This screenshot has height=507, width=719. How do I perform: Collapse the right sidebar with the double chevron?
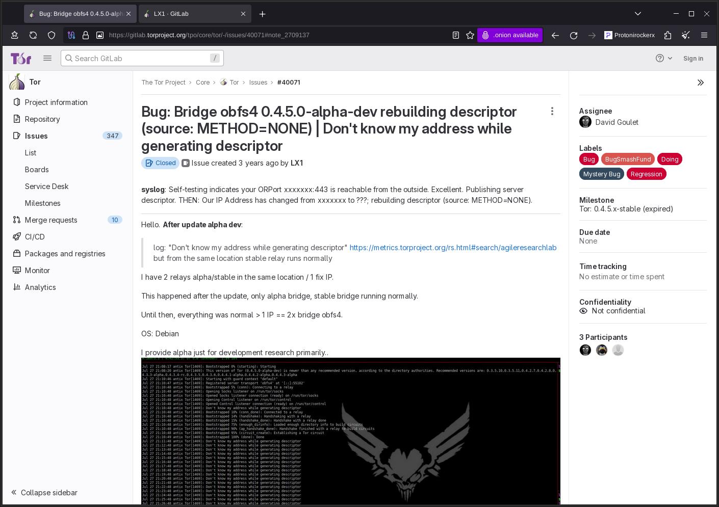tap(700, 83)
